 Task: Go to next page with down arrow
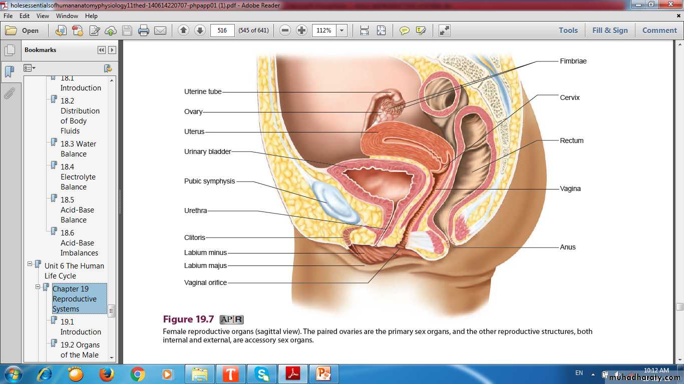coord(200,30)
